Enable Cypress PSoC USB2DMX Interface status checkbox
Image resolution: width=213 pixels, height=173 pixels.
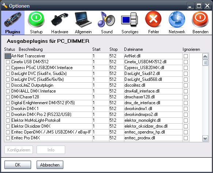8,68
